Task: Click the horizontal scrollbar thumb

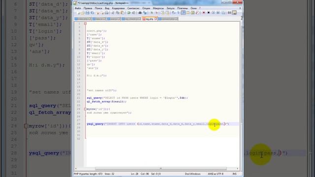Action: [161, 169]
